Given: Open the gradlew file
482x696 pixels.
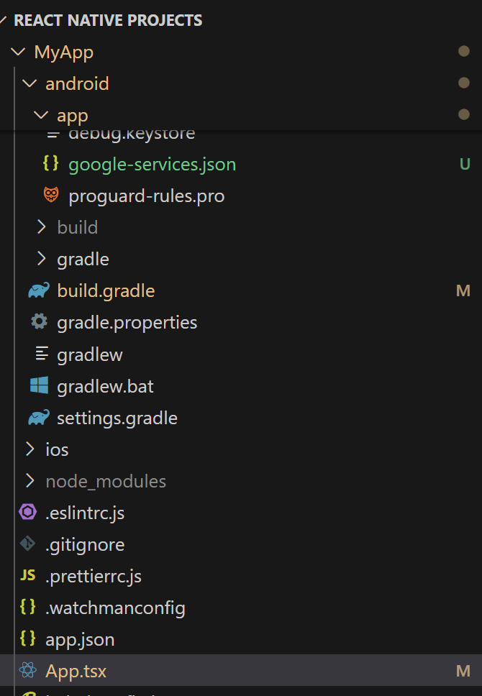Looking at the screenshot, I should tap(90, 355).
